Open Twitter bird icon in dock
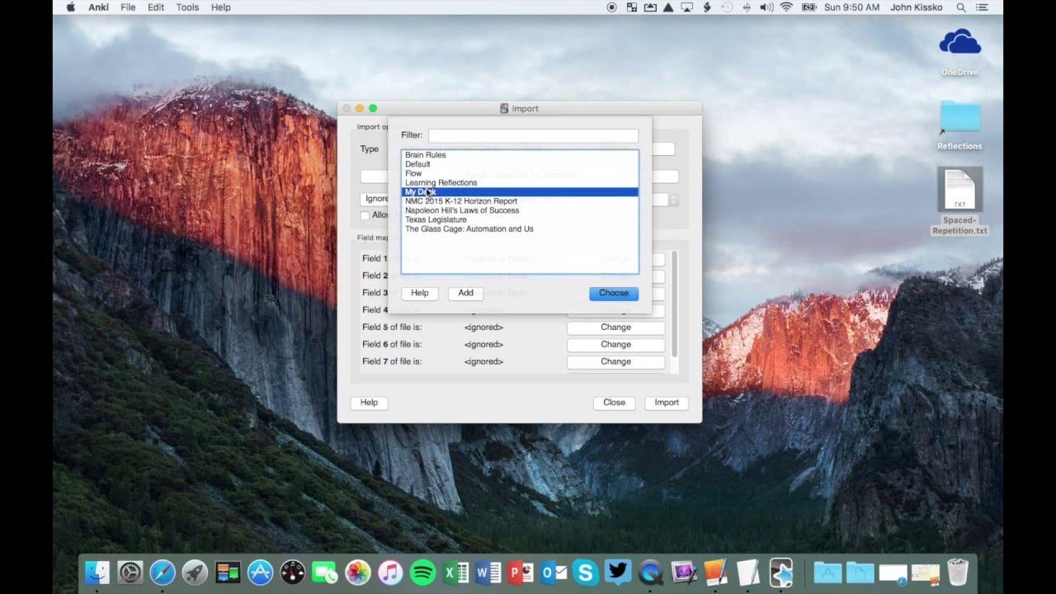 (618, 572)
